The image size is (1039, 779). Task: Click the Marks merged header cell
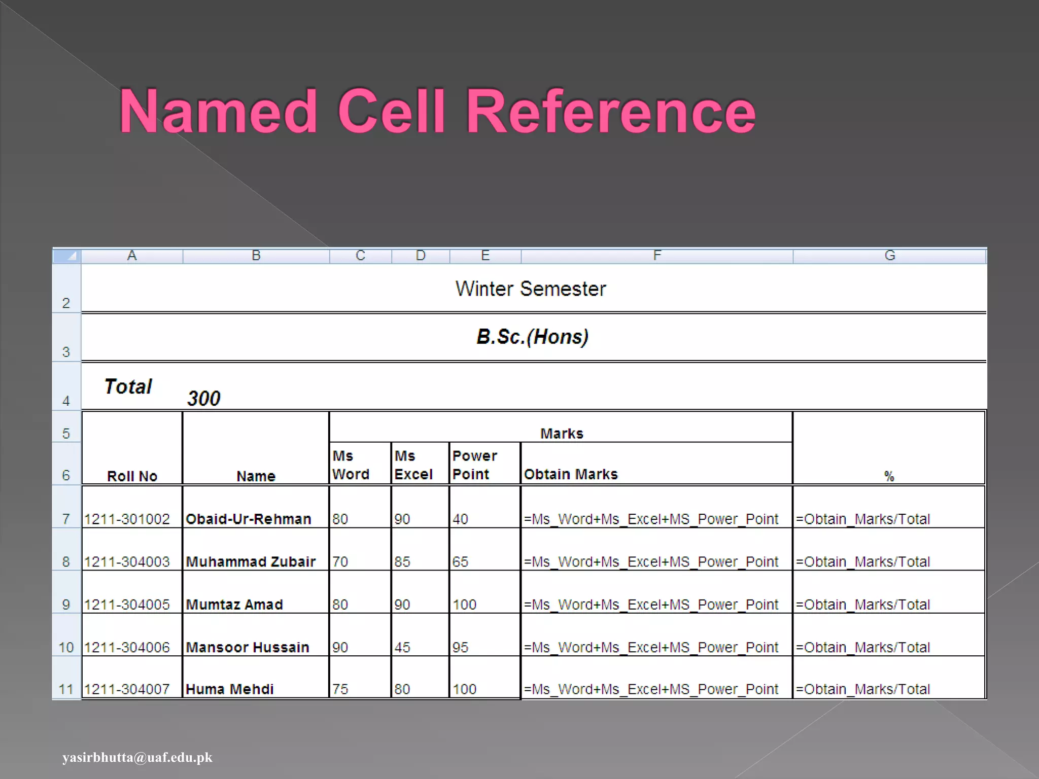click(x=561, y=433)
